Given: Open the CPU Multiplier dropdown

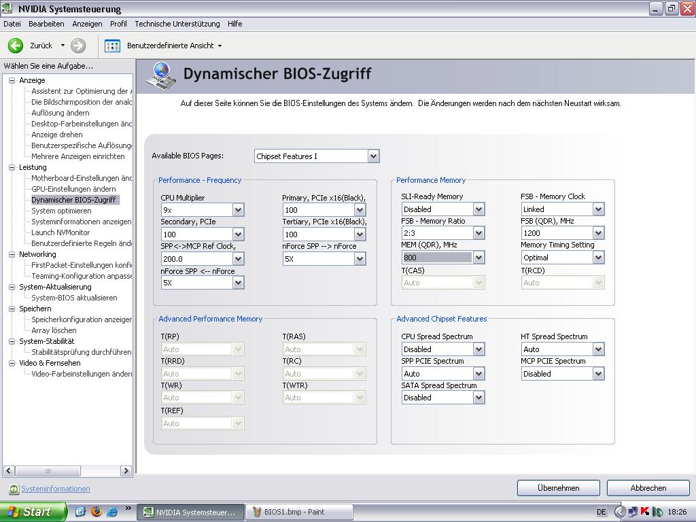Looking at the screenshot, I should point(239,210).
